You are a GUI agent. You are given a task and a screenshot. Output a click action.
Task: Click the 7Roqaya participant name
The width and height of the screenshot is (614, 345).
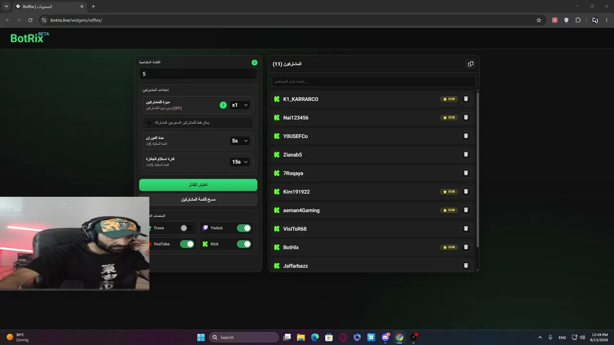tap(293, 173)
